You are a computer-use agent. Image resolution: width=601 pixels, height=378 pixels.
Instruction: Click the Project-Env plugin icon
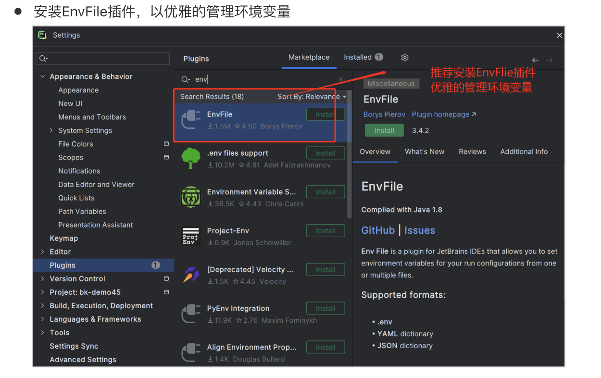pyautogui.click(x=191, y=236)
